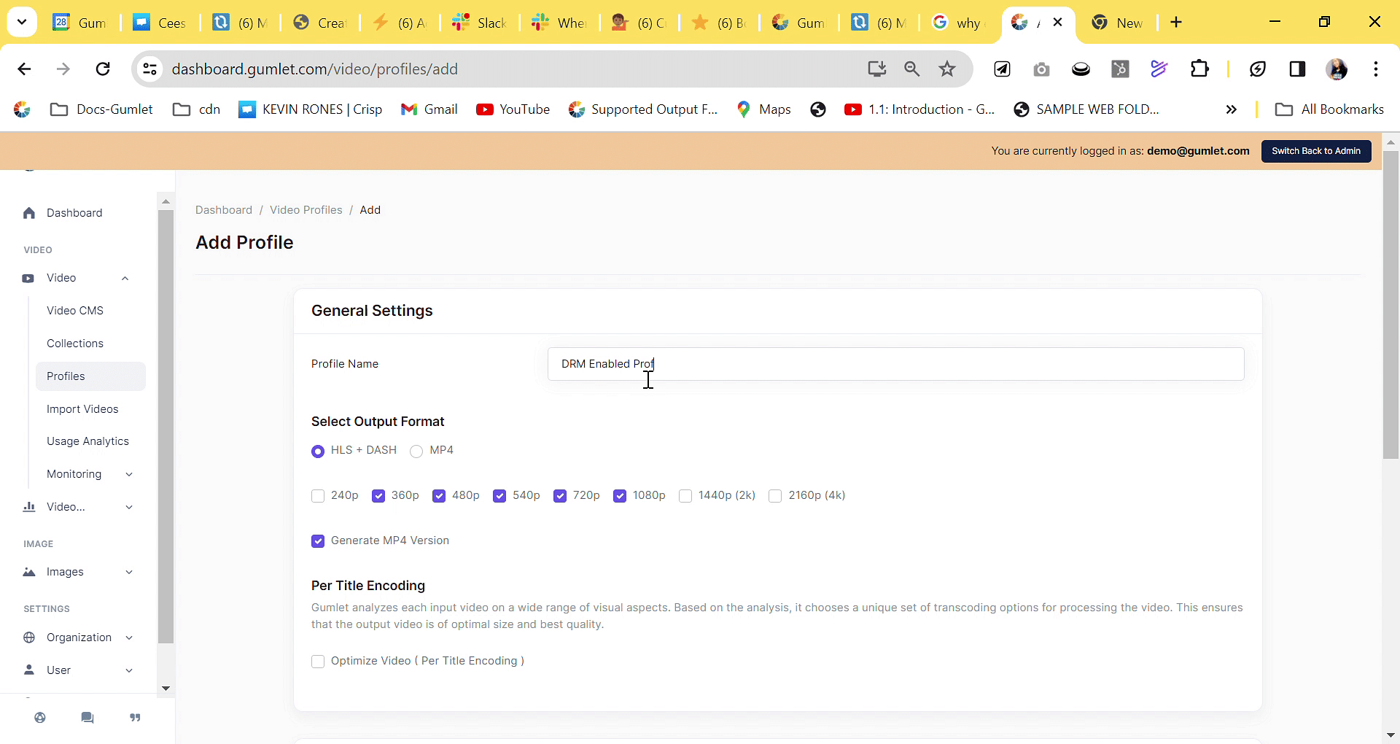
Task: Open a new tab with the plus icon
Action: (1176, 22)
